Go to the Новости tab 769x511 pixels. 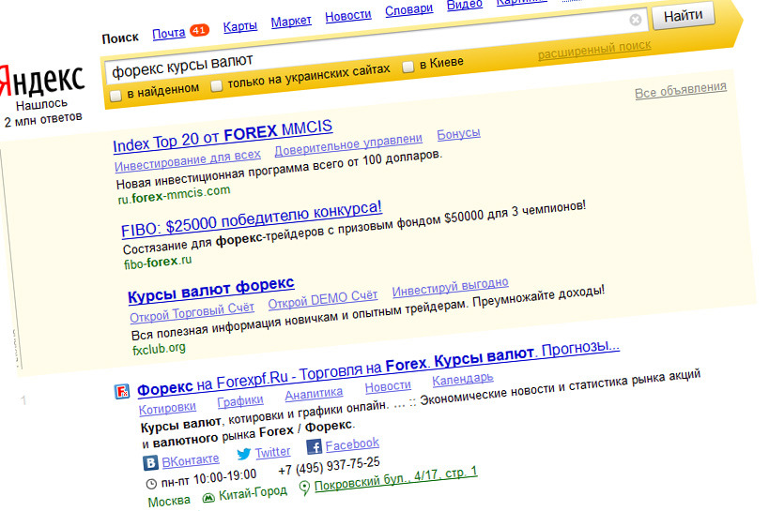(x=348, y=16)
